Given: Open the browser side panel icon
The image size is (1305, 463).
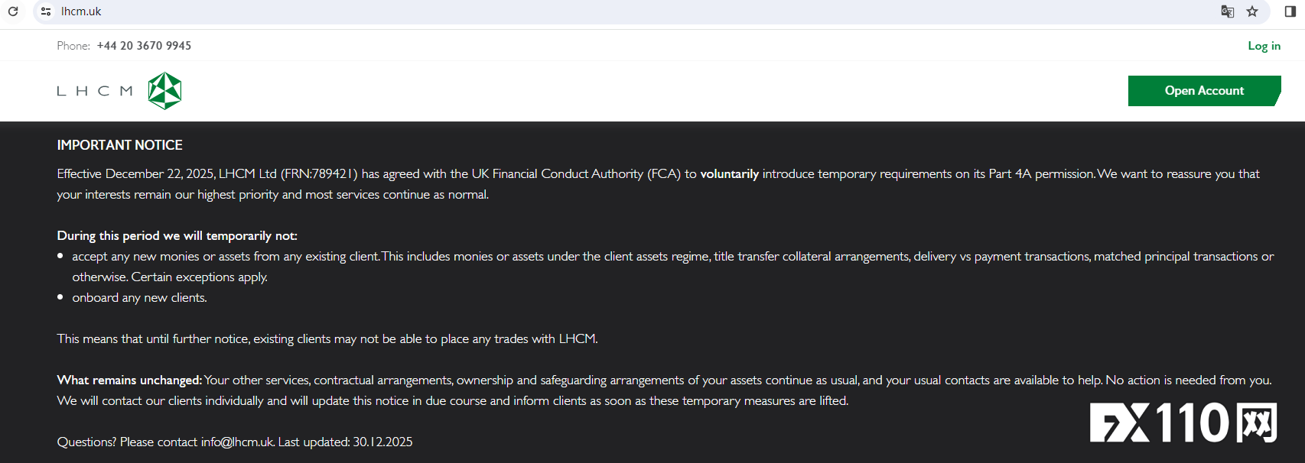Looking at the screenshot, I should [x=1290, y=11].
